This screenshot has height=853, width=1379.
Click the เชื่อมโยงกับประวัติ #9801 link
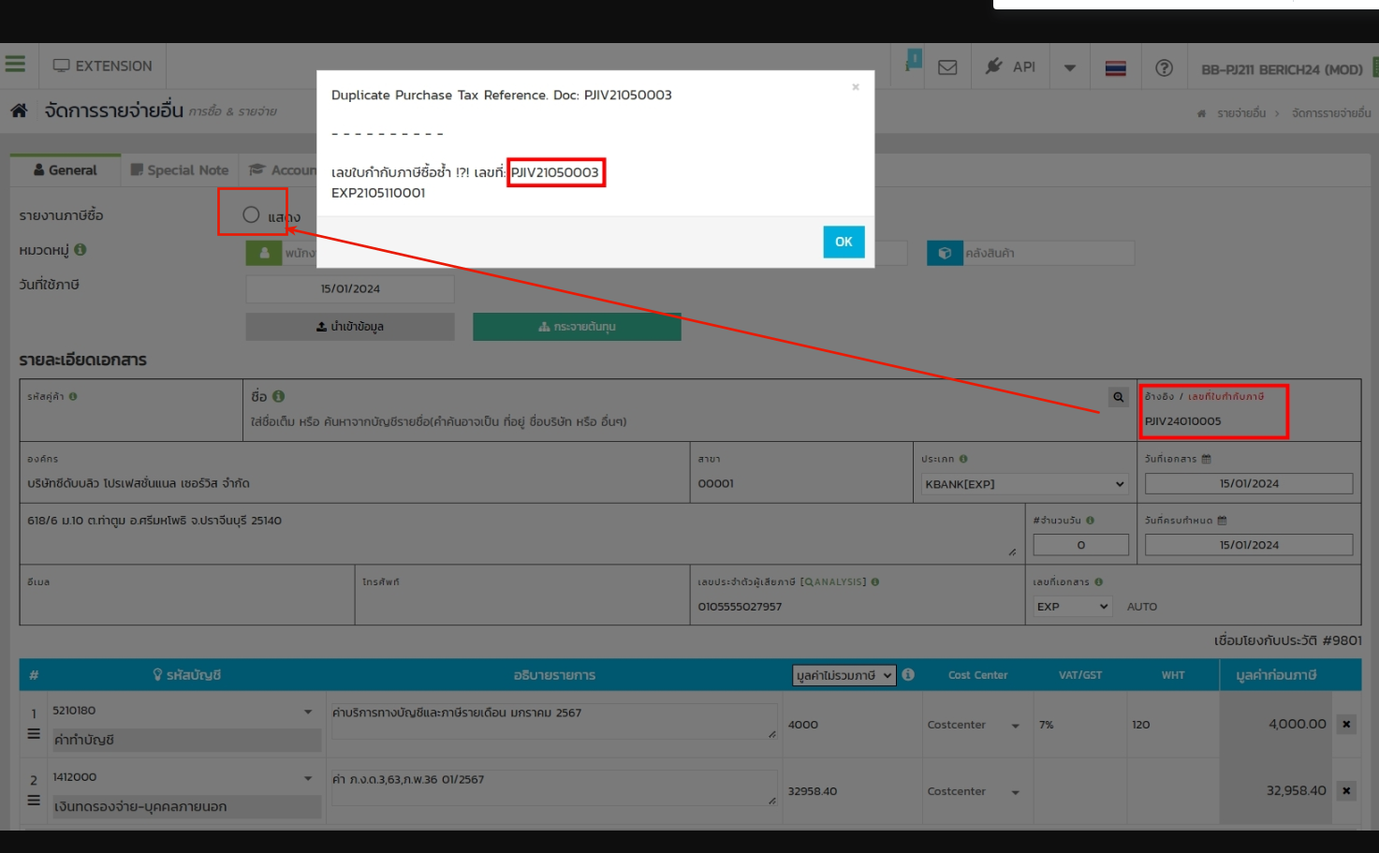pyautogui.click(x=1287, y=640)
